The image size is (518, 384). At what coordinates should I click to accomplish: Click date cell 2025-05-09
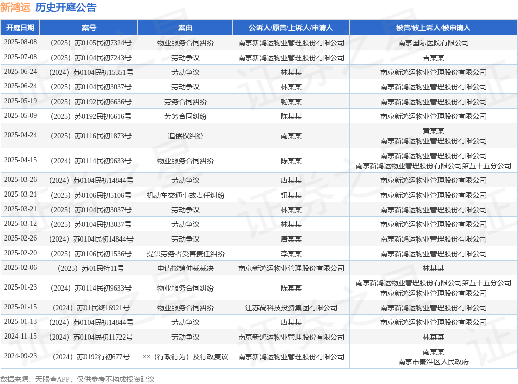click(20, 116)
